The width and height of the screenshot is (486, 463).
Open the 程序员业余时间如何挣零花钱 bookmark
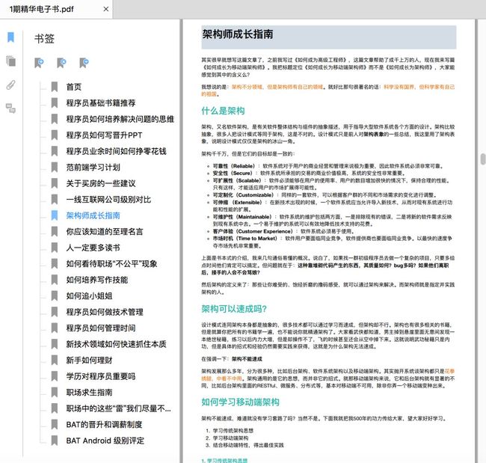(116, 151)
